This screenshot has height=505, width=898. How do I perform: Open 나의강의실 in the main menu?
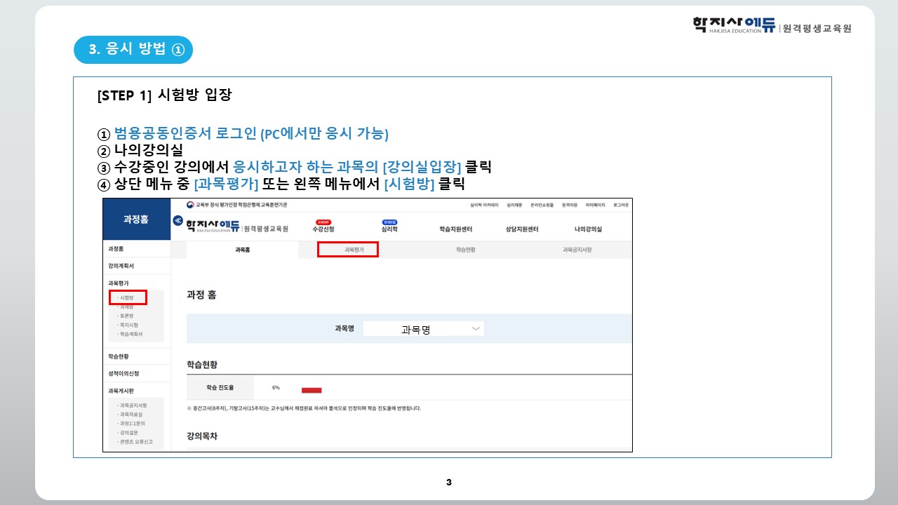coord(588,229)
